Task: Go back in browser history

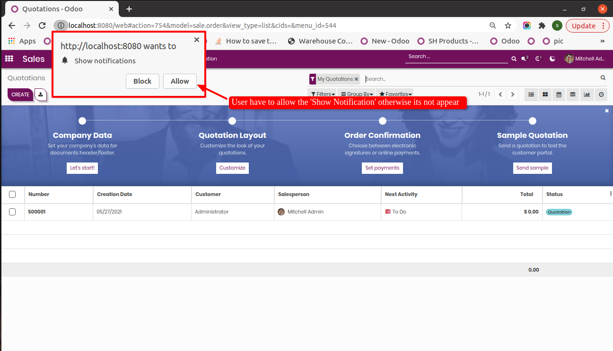Action: pyautogui.click(x=12, y=26)
